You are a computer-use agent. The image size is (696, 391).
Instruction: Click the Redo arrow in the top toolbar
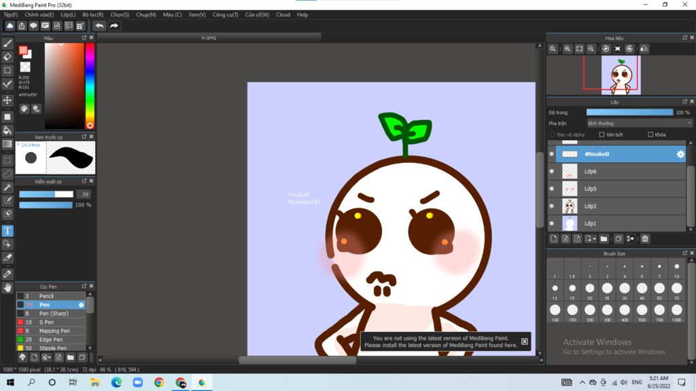[114, 26]
